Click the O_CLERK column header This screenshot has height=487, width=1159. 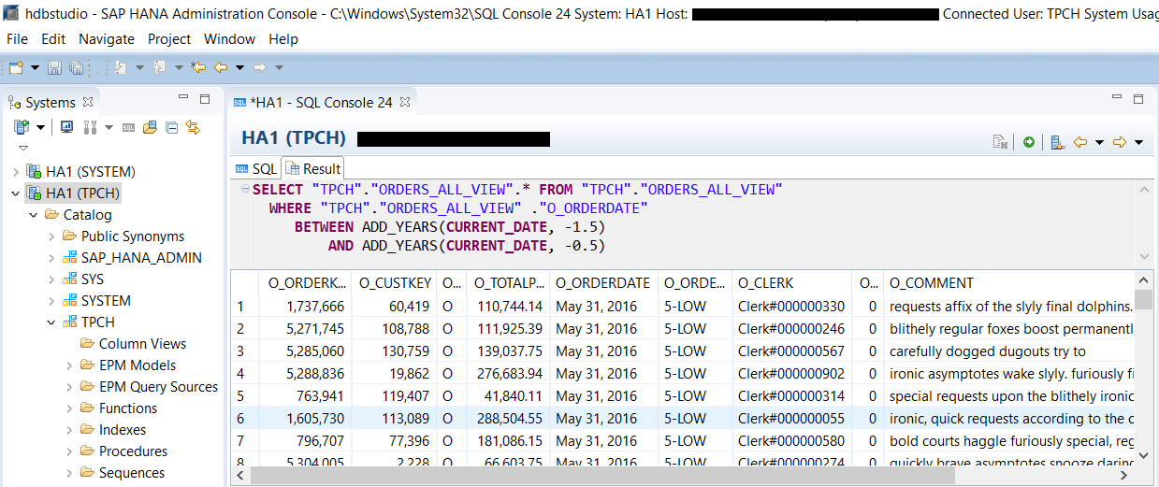coord(791,282)
